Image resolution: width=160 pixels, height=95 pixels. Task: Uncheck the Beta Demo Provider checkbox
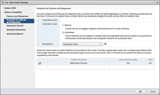click(40, 63)
